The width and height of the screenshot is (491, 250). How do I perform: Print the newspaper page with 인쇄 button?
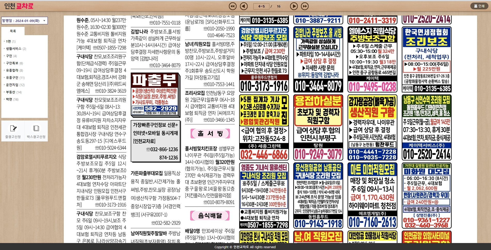click(480, 6)
